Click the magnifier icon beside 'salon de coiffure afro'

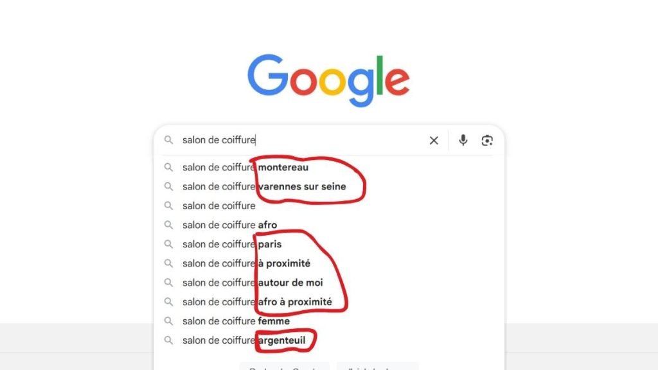pyautogui.click(x=168, y=225)
